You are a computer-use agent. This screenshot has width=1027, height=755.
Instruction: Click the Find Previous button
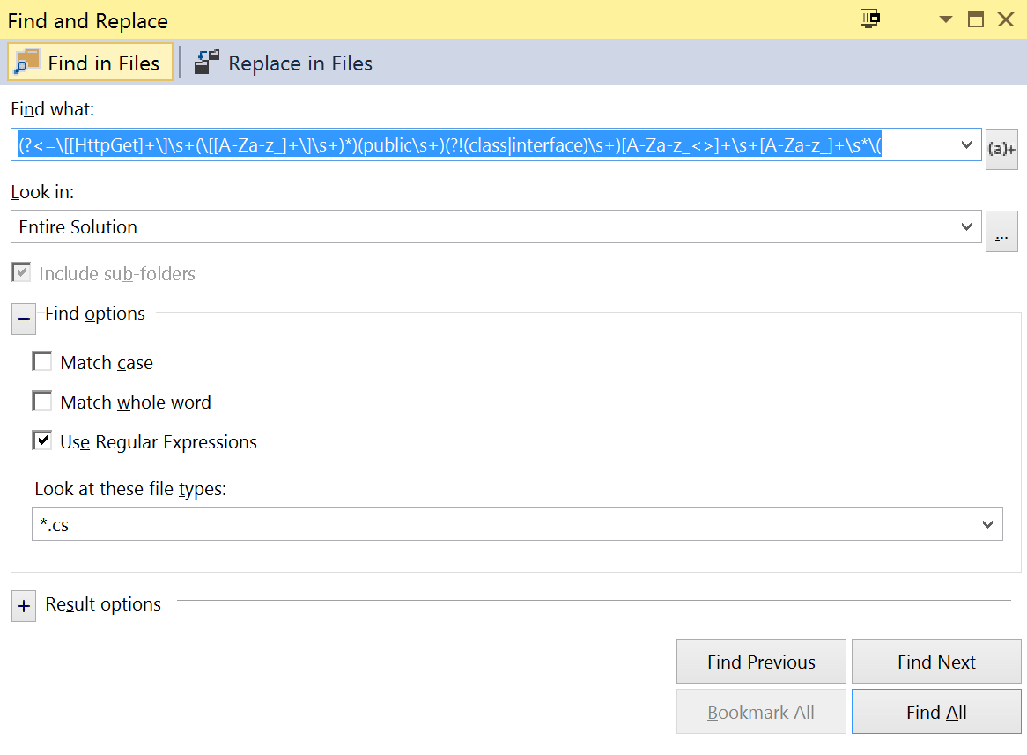761,662
